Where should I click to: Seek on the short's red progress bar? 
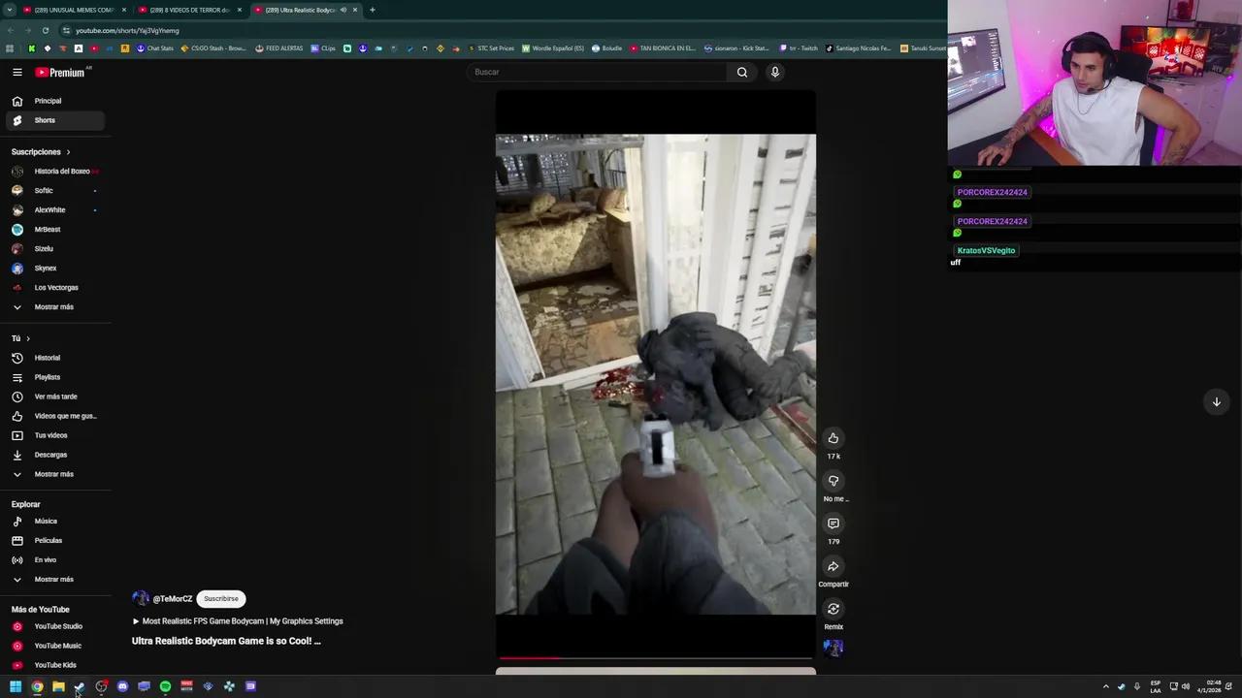pos(655,658)
